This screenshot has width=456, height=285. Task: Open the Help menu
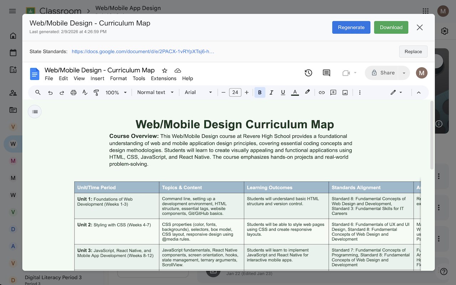[x=187, y=78]
